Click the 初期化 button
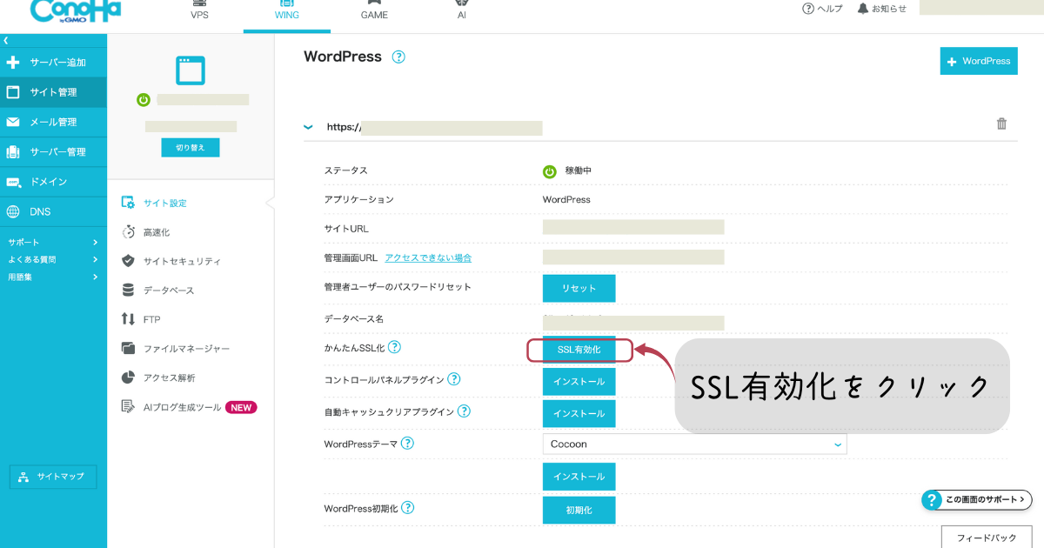This screenshot has height=548, width=1044. tap(579, 510)
